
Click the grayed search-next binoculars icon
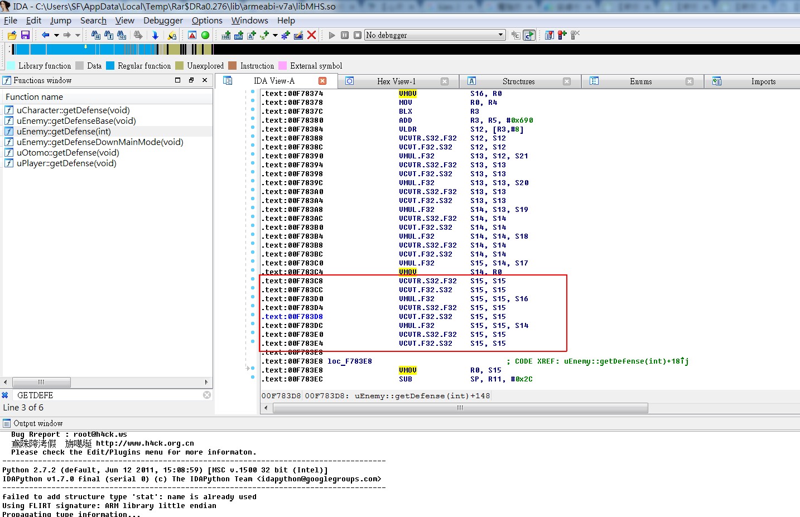click(x=138, y=35)
